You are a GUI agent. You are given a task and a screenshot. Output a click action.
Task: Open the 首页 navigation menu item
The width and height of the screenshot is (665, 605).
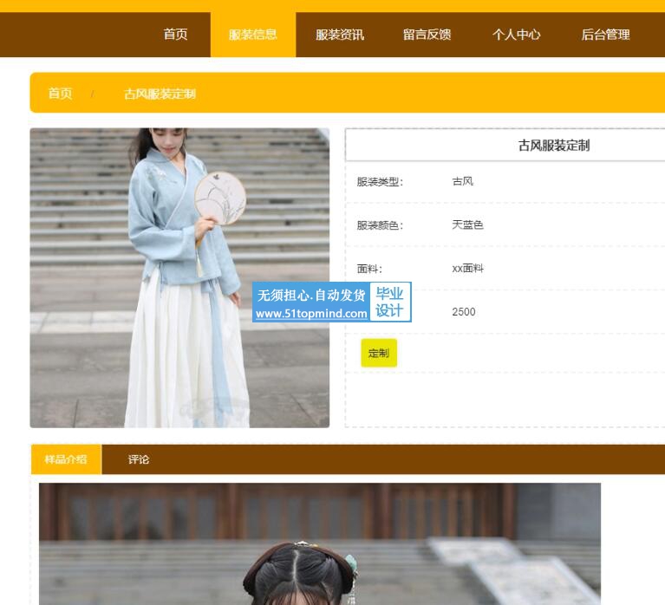[x=176, y=35]
